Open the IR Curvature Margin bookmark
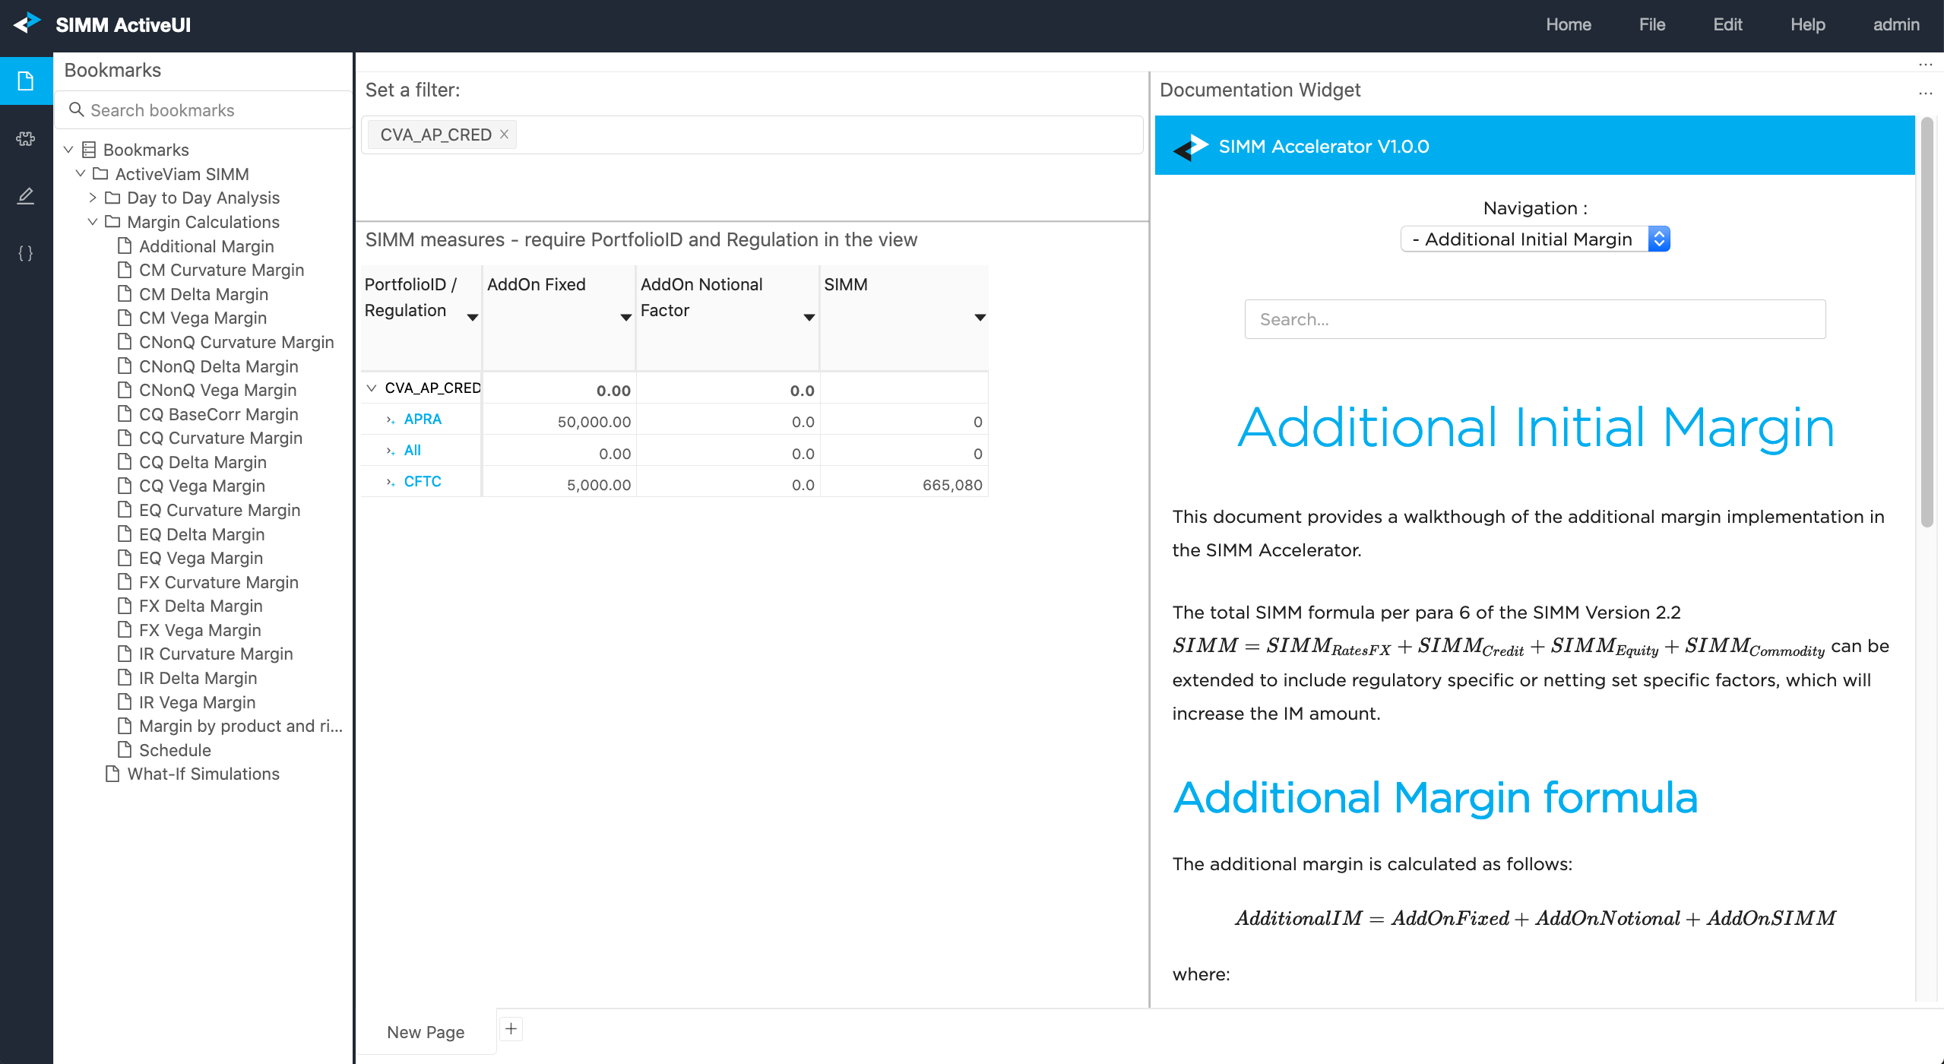Image resolution: width=1944 pixels, height=1064 pixels. 215,654
